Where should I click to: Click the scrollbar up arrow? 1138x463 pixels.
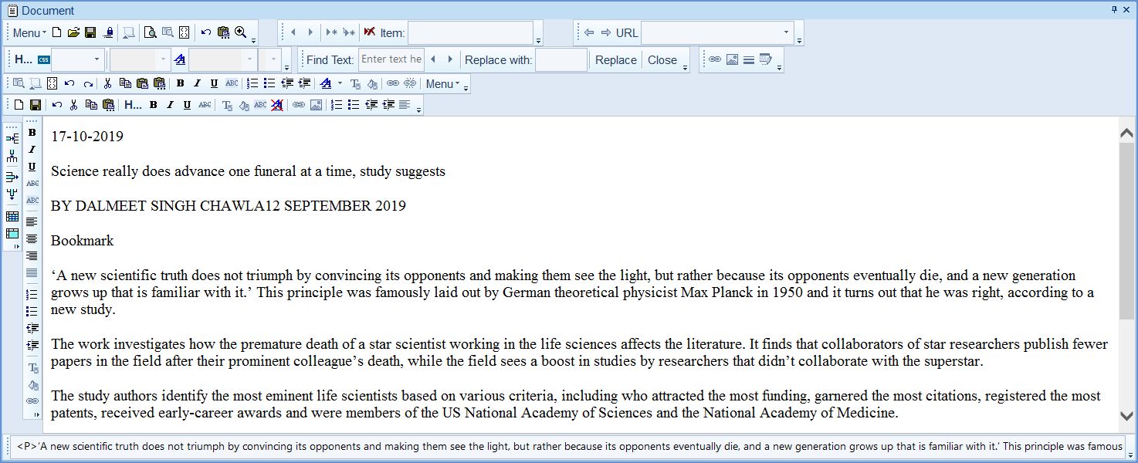coord(1126,133)
